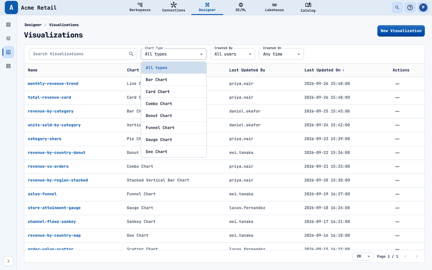The height and width of the screenshot is (270, 432).
Task: Go to previous page with the left arrow
Action: (405, 256)
